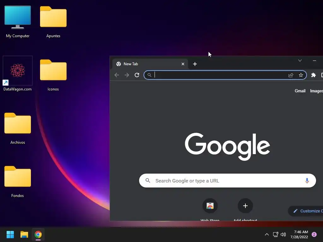Select the Apuntes folder on desktop
The height and width of the screenshot is (242, 323).
(53, 21)
